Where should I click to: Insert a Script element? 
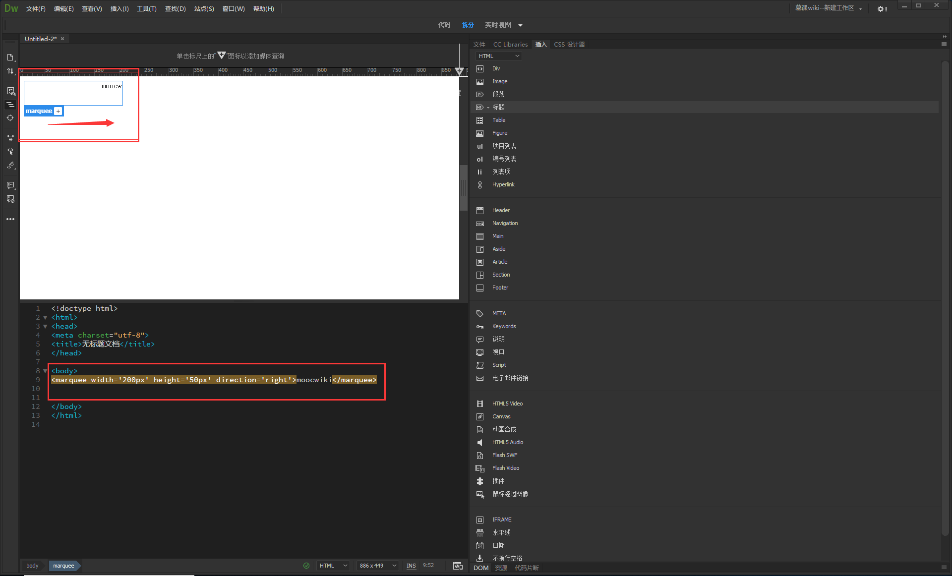tap(499, 365)
